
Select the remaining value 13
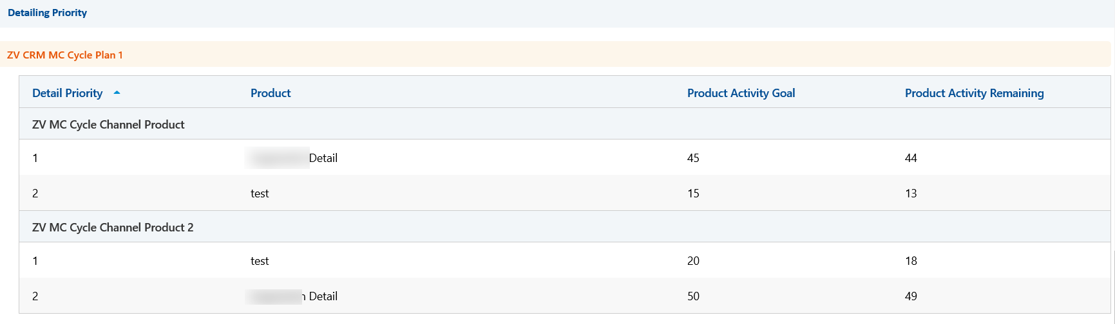911,194
